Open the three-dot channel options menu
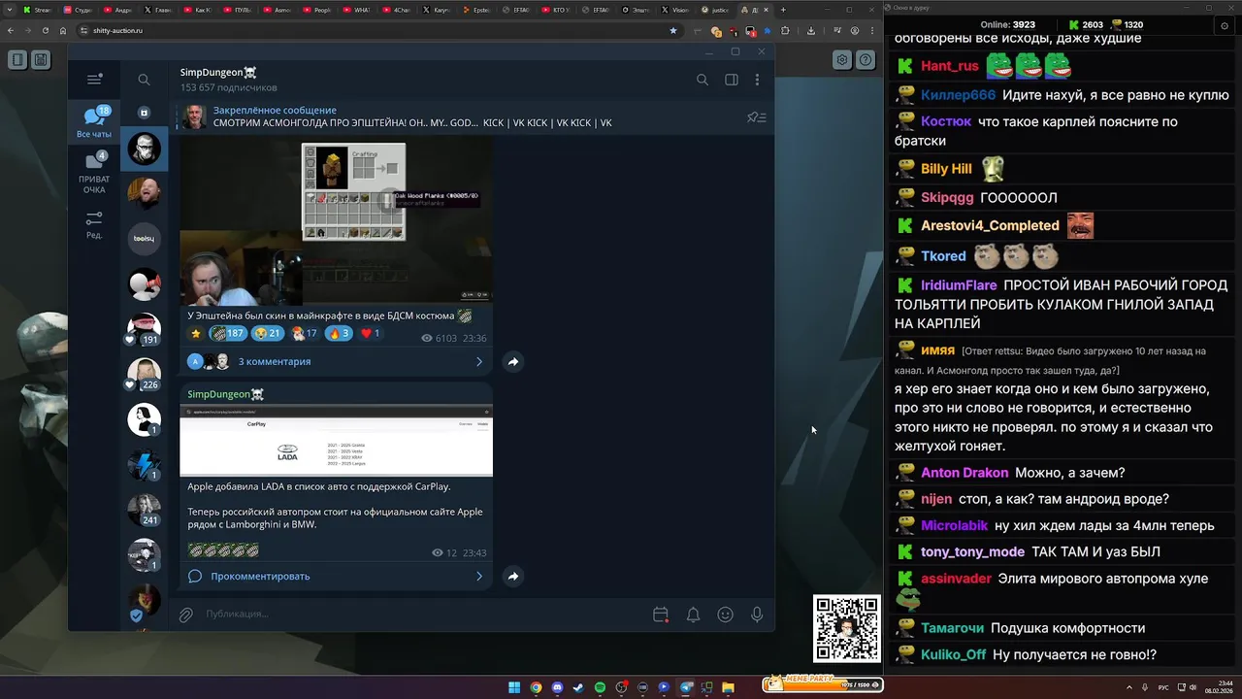 [757, 80]
